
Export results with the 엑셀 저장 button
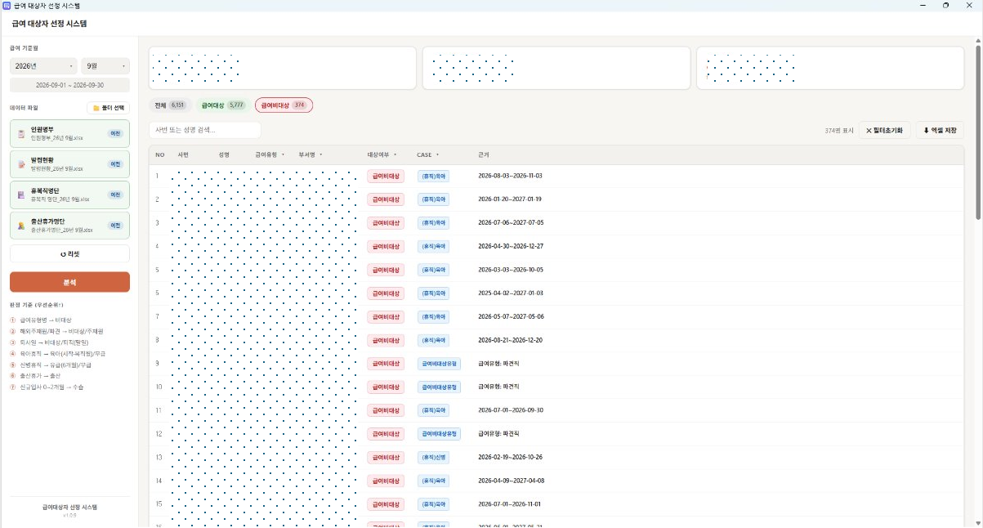pos(940,130)
